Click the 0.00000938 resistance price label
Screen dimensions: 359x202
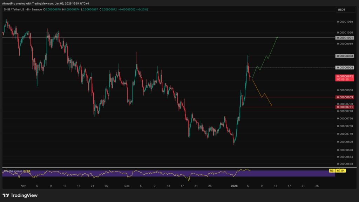345,56
